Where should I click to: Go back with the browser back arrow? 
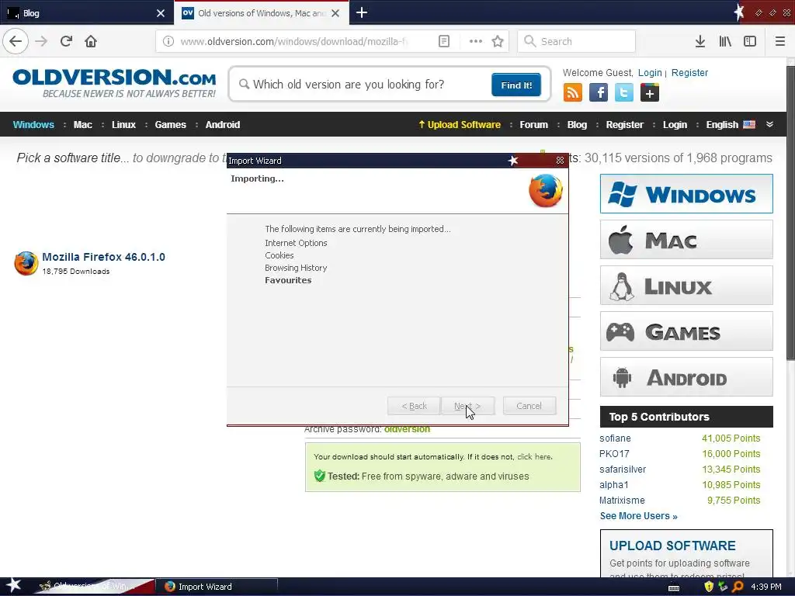click(x=16, y=41)
